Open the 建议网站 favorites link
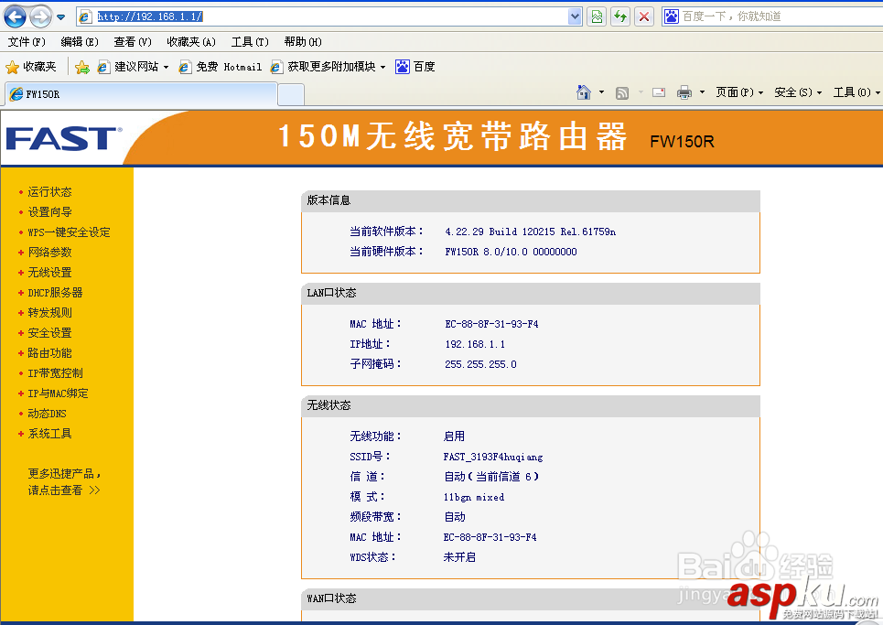This screenshot has width=883, height=625. pyautogui.click(x=128, y=67)
